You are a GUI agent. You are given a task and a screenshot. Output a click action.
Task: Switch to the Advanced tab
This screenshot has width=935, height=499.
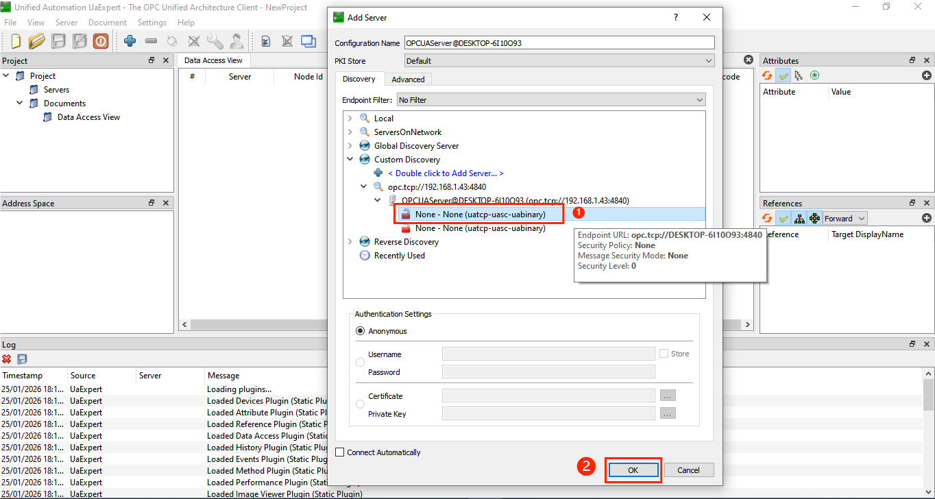point(408,80)
